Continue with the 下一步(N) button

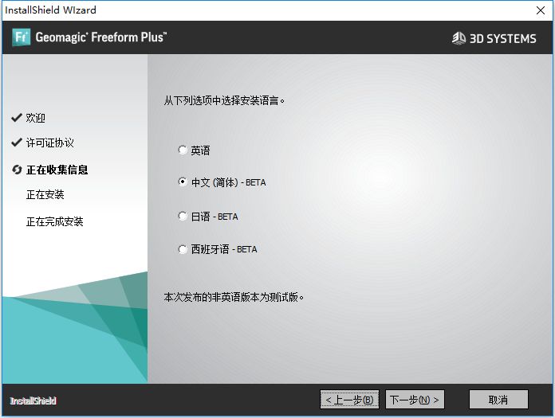(415, 399)
